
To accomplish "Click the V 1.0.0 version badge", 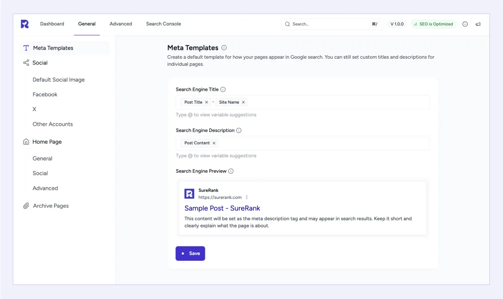I will [397, 24].
